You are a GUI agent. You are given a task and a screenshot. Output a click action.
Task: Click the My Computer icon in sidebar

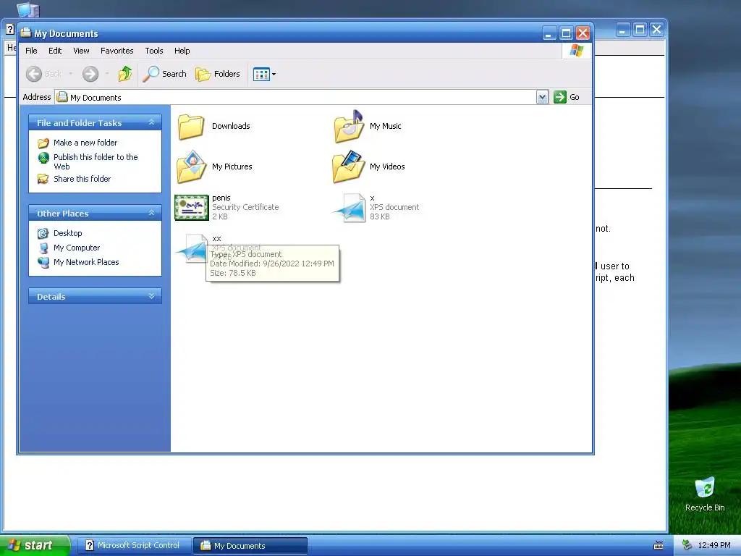[43, 248]
